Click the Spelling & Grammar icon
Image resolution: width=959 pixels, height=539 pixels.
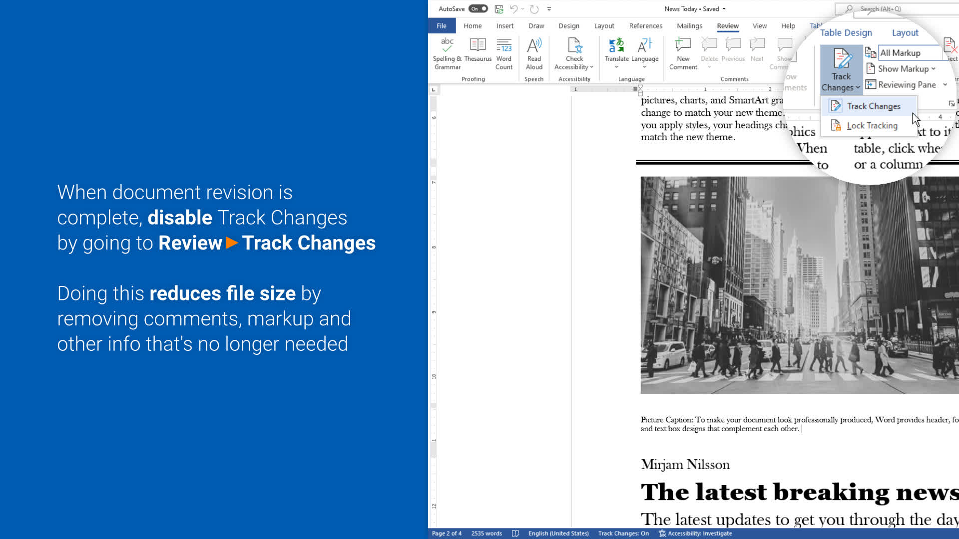[447, 46]
